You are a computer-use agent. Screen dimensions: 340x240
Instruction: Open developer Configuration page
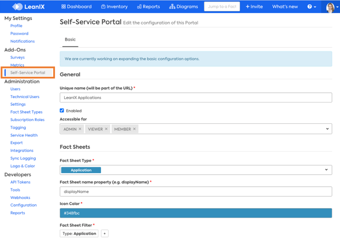24,205
